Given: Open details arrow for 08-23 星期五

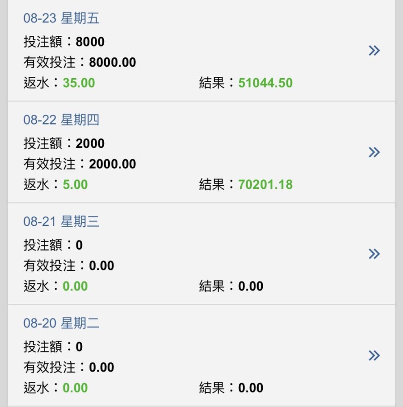Looking at the screenshot, I should click(374, 50).
